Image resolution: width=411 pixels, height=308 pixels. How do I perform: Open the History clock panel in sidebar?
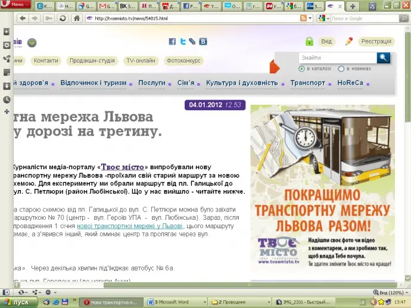[x=7, y=99]
